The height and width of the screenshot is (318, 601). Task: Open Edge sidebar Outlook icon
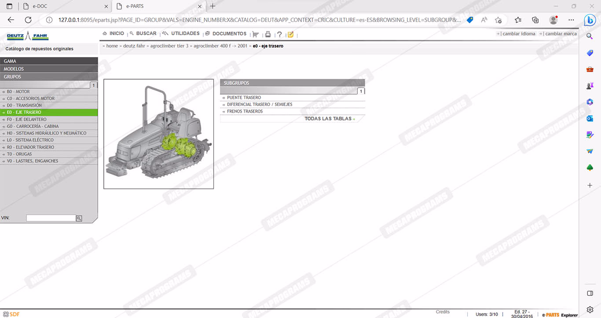click(x=590, y=118)
